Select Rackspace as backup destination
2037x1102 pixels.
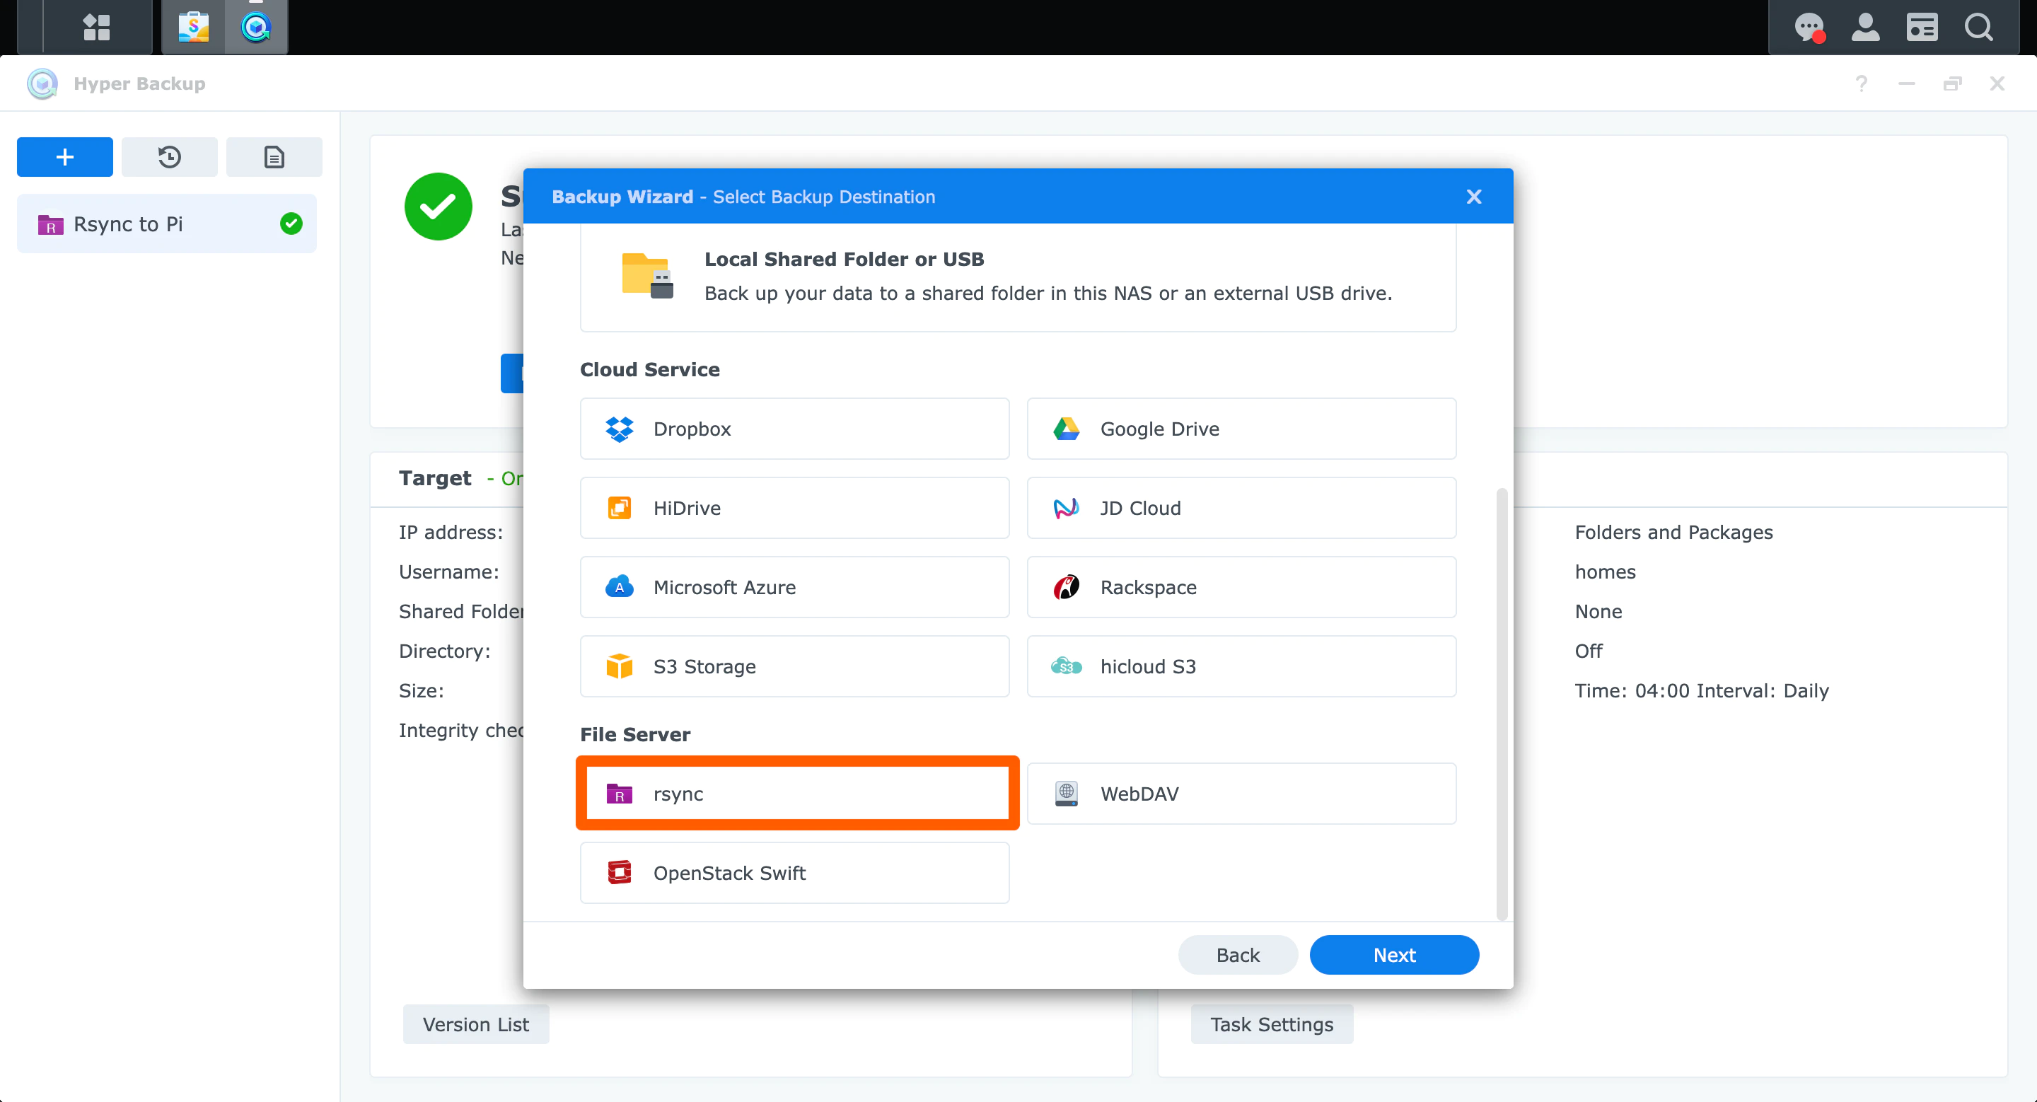[x=1241, y=586]
